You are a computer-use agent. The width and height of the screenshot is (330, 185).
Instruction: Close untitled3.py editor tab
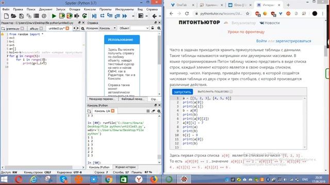pyautogui.click(x=68, y=28)
